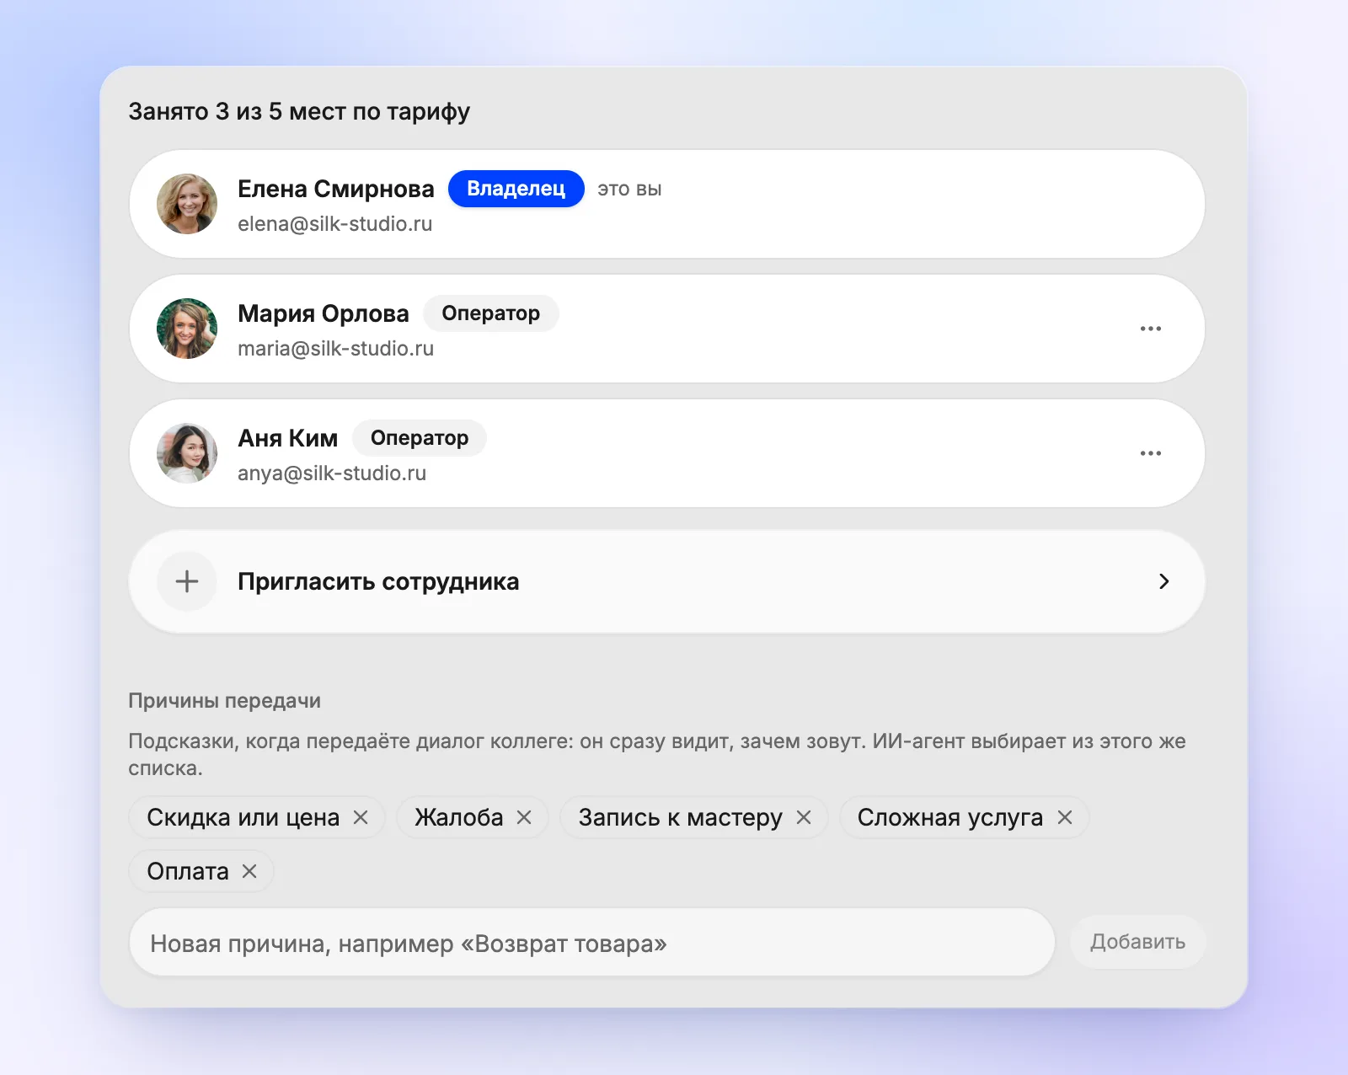1348x1075 pixels.
Task: Click the plus icon beside Пригласить сотрудника
Action: pyautogui.click(x=187, y=581)
